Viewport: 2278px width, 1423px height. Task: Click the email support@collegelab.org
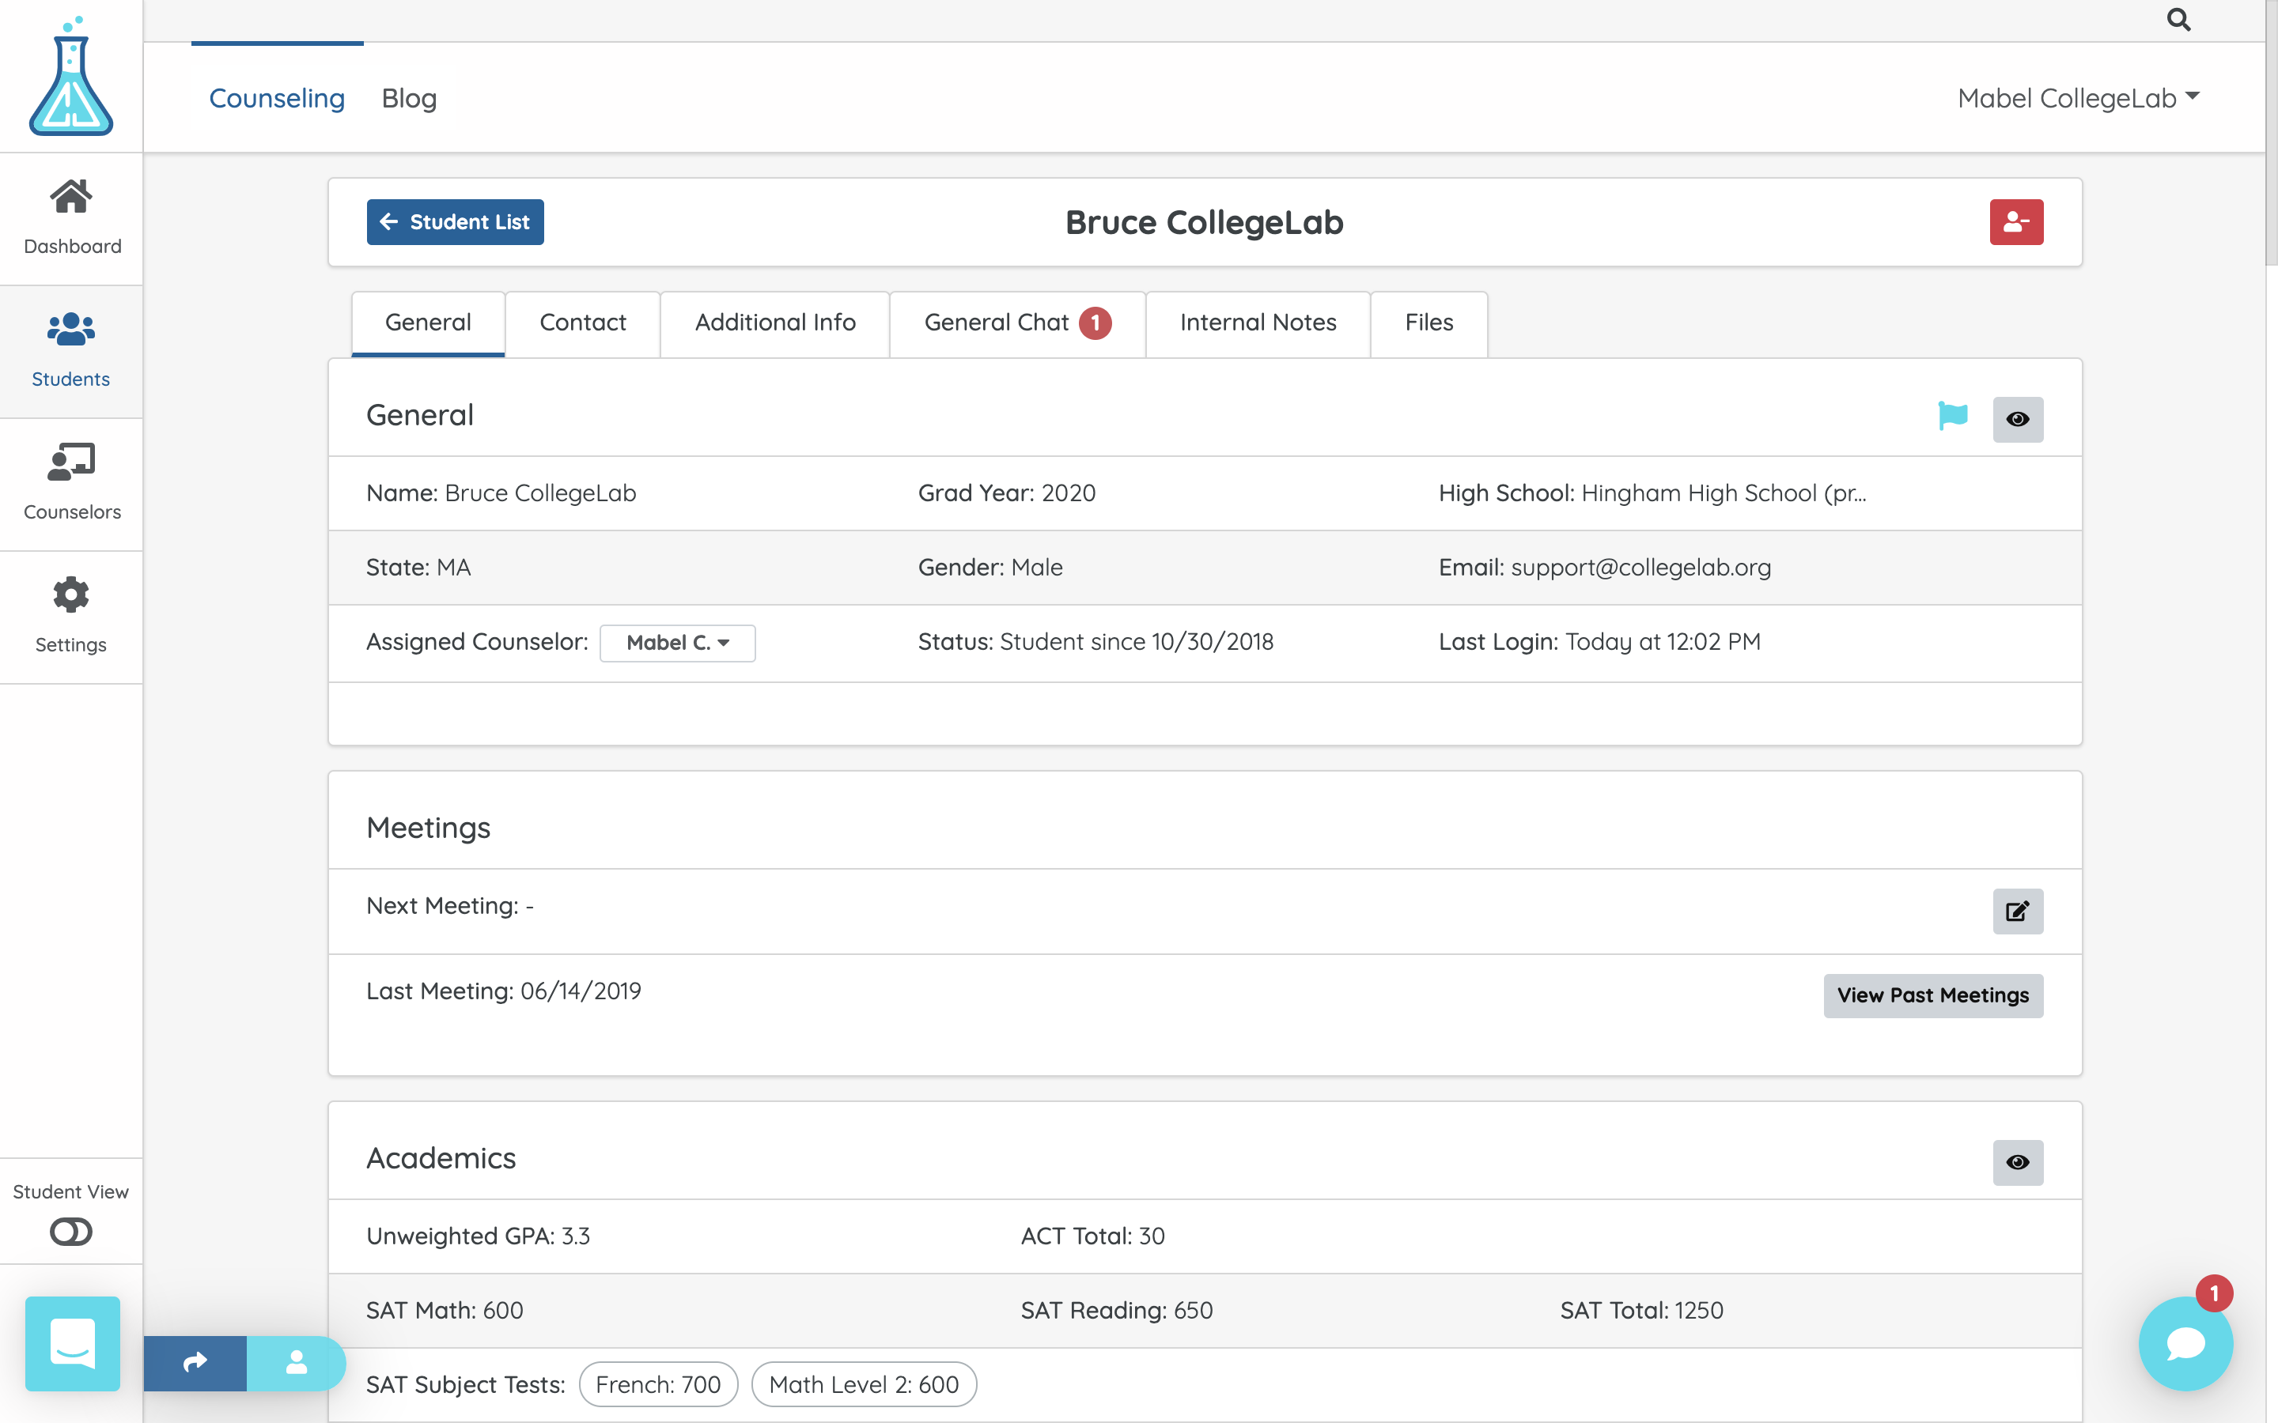(1640, 568)
